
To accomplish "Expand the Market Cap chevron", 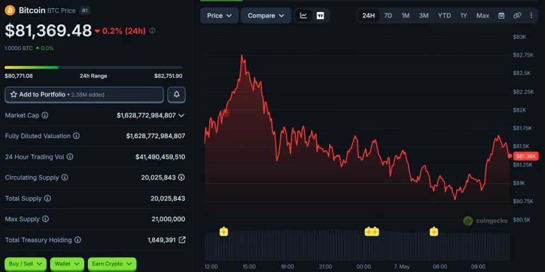I will coord(181,115).
